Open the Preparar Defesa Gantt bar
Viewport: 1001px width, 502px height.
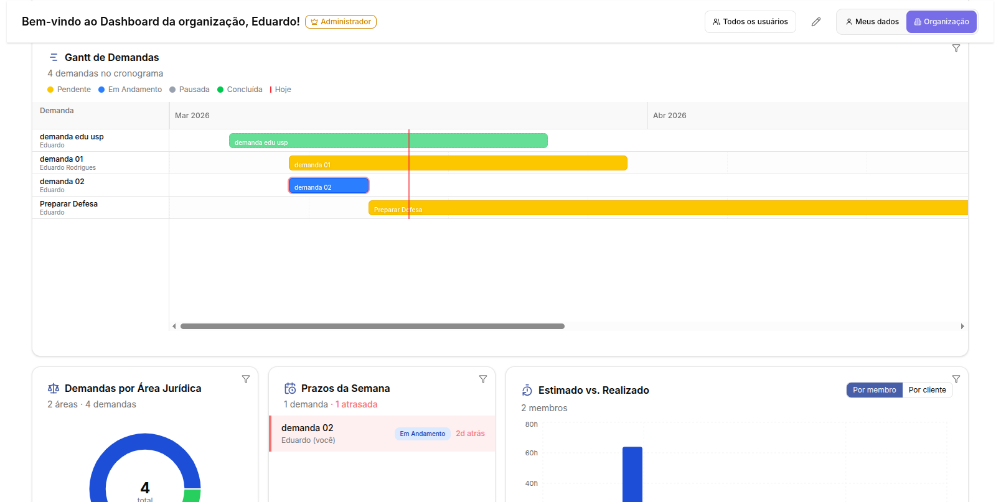click(668, 208)
